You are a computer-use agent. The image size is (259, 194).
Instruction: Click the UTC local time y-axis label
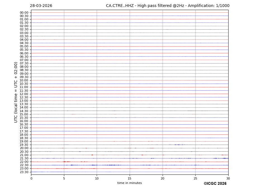pyautogui.click(x=16, y=92)
